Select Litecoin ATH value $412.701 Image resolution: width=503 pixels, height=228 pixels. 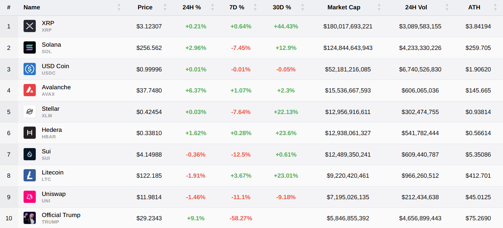pos(478,176)
